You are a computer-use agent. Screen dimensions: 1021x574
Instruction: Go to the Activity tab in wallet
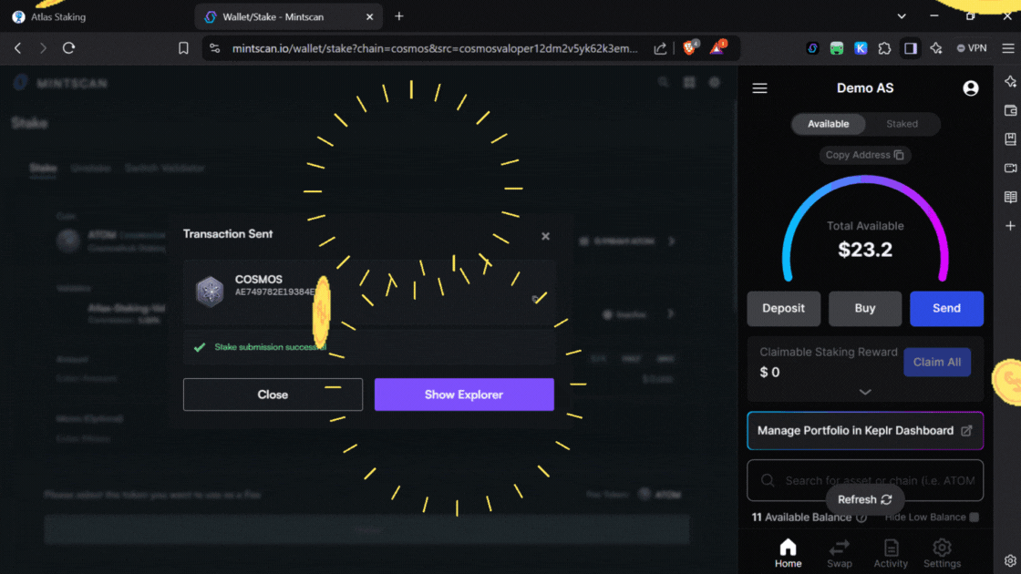pyautogui.click(x=891, y=552)
